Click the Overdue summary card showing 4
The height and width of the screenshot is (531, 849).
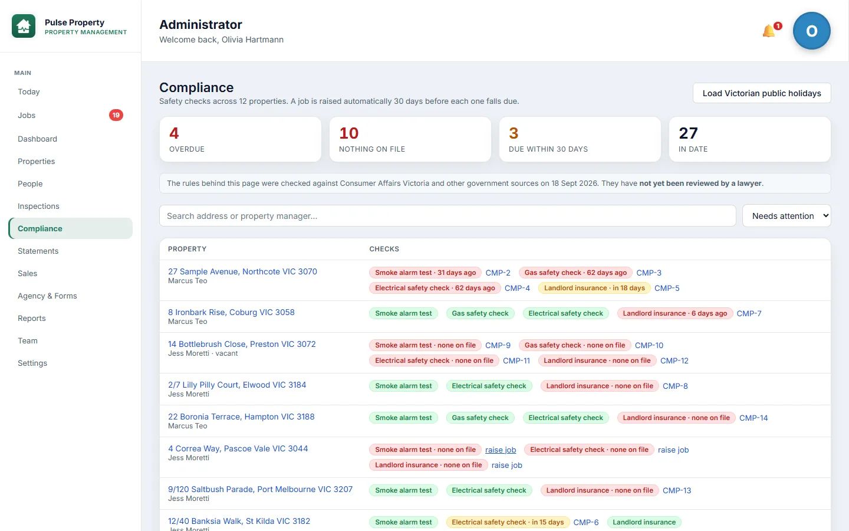click(x=241, y=139)
